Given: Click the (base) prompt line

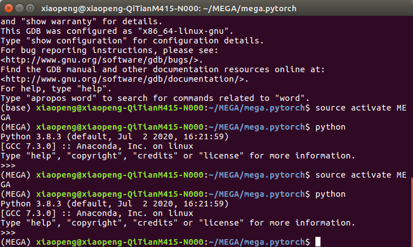Looking at the screenshot, I should click(x=203, y=108).
